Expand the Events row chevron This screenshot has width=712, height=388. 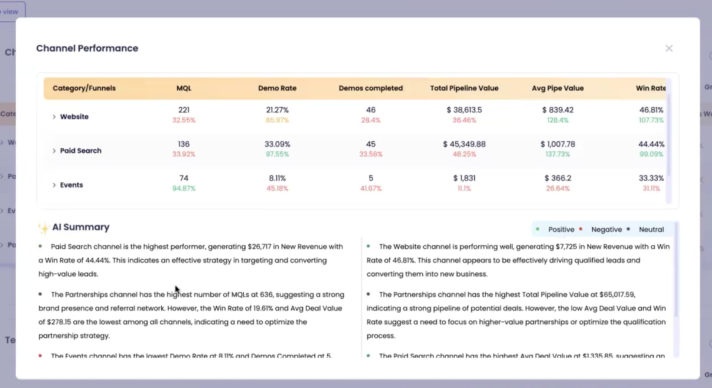[x=54, y=185]
